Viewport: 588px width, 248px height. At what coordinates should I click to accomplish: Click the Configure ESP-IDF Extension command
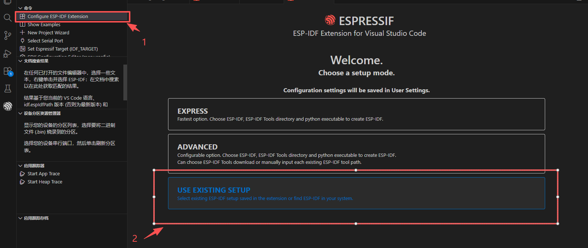(72, 16)
